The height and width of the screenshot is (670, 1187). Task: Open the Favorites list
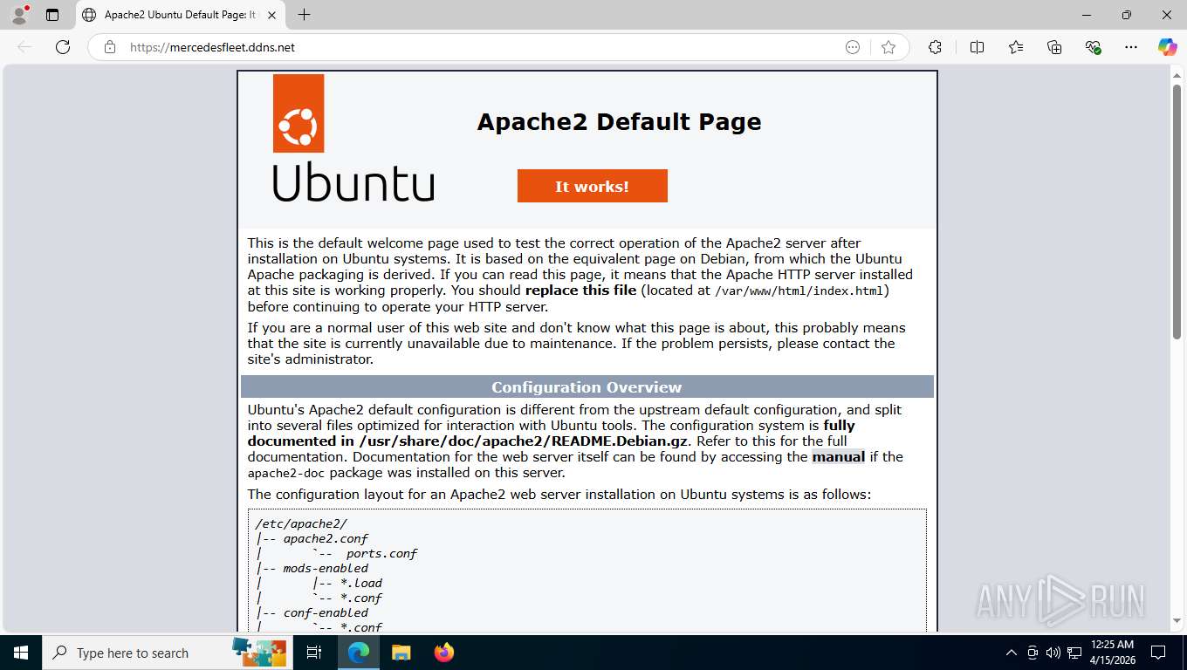(x=1016, y=47)
